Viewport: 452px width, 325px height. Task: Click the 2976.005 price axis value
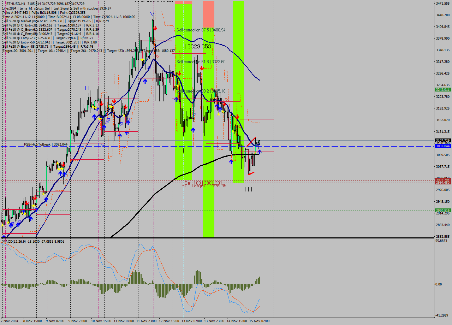point(442,190)
